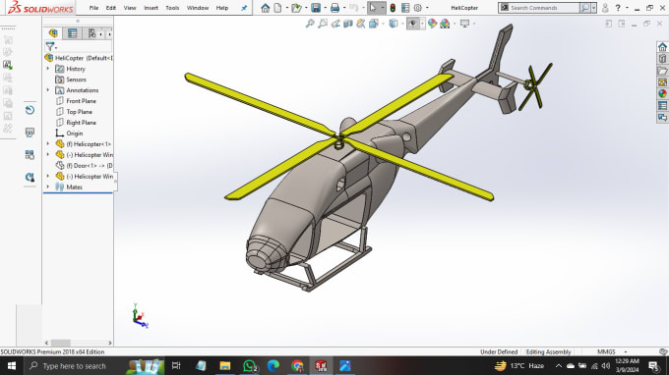Click the Zoom to Fit magnifier icon
This screenshot has height=375, width=669.
coord(310,24)
